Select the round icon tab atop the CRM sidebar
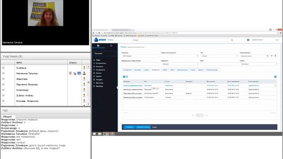Viewport: 283px width, 159px height. pyautogui.click(x=111, y=45)
